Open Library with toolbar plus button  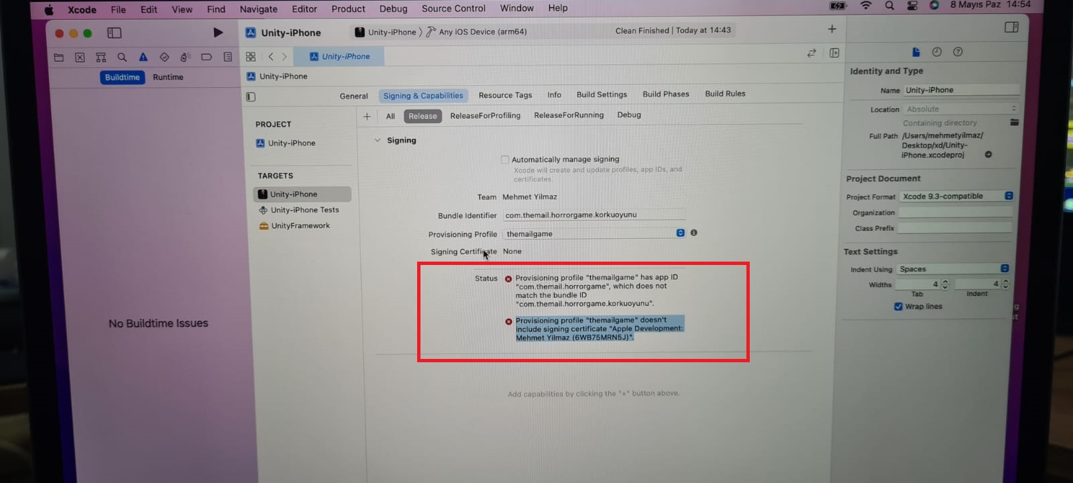832,29
